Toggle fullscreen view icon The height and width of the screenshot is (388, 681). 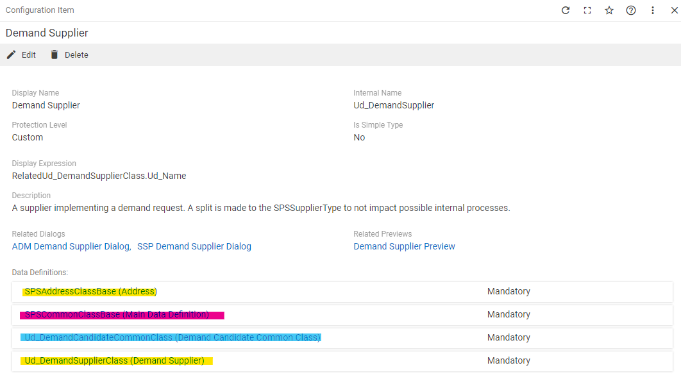pos(587,10)
